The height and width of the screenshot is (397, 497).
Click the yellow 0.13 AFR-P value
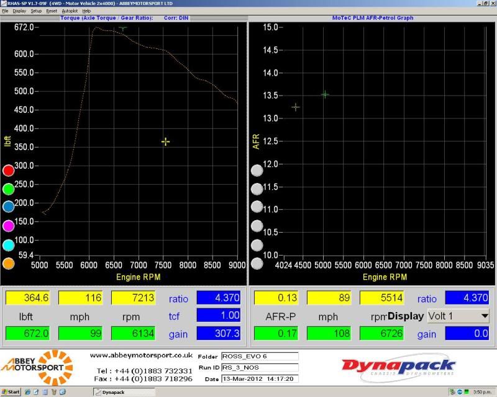point(276,298)
